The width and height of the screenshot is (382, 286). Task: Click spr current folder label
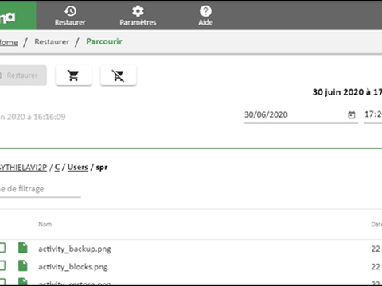(x=102, y=168)
